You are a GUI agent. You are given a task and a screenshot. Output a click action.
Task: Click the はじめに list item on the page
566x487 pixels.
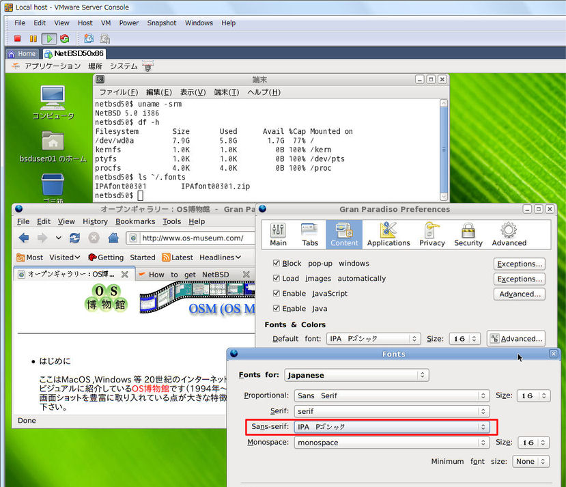point(55,361)
